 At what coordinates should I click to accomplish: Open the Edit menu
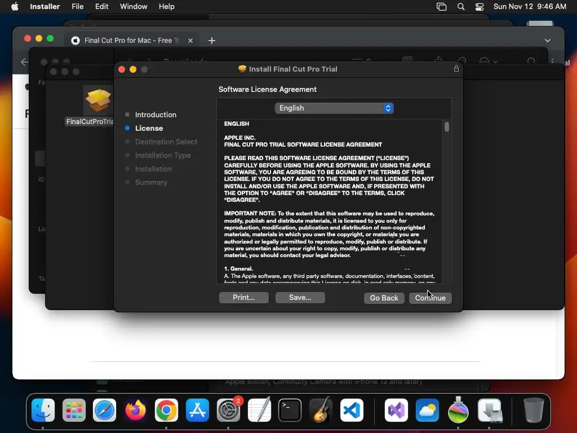pyautogui.click(x=101, y=6)
